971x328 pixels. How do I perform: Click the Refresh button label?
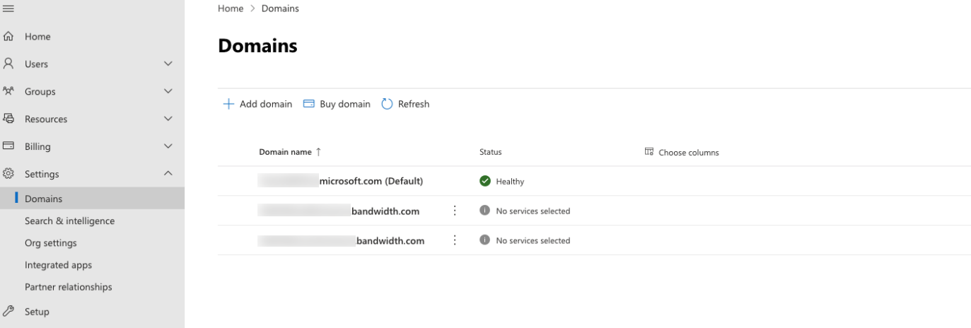click(x=414, y=104)
